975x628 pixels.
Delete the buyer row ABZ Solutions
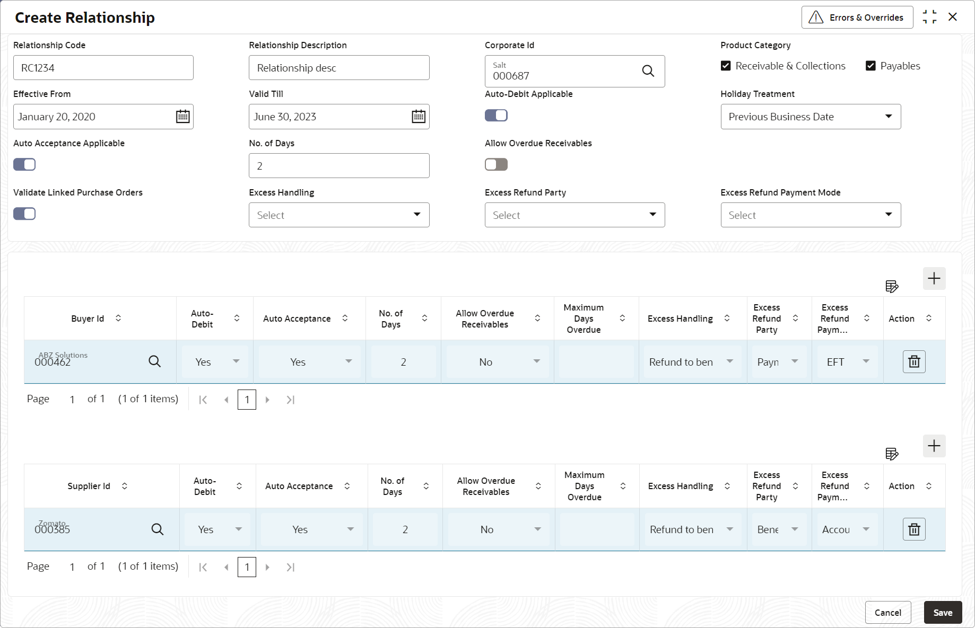(x=914, y=362)
